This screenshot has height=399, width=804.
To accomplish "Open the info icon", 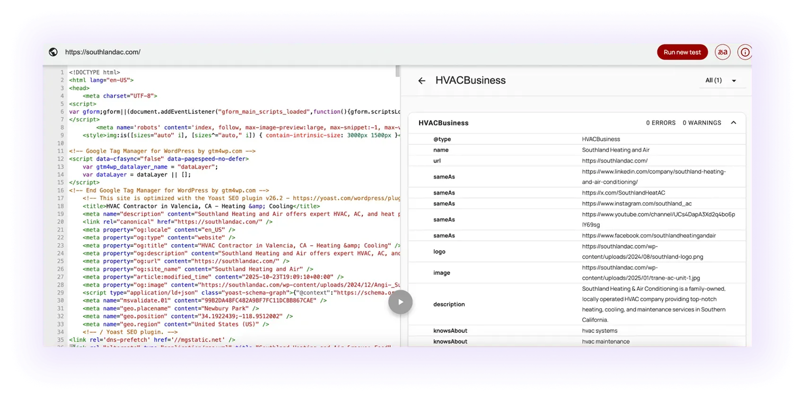I will click(744, 52).
